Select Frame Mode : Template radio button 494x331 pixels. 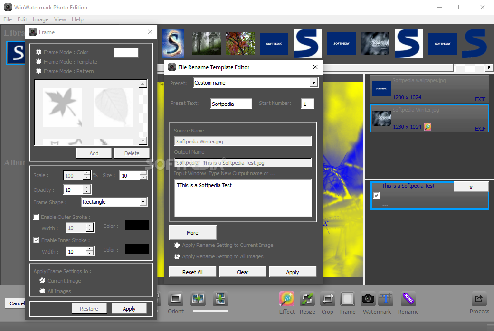point(39,61)
